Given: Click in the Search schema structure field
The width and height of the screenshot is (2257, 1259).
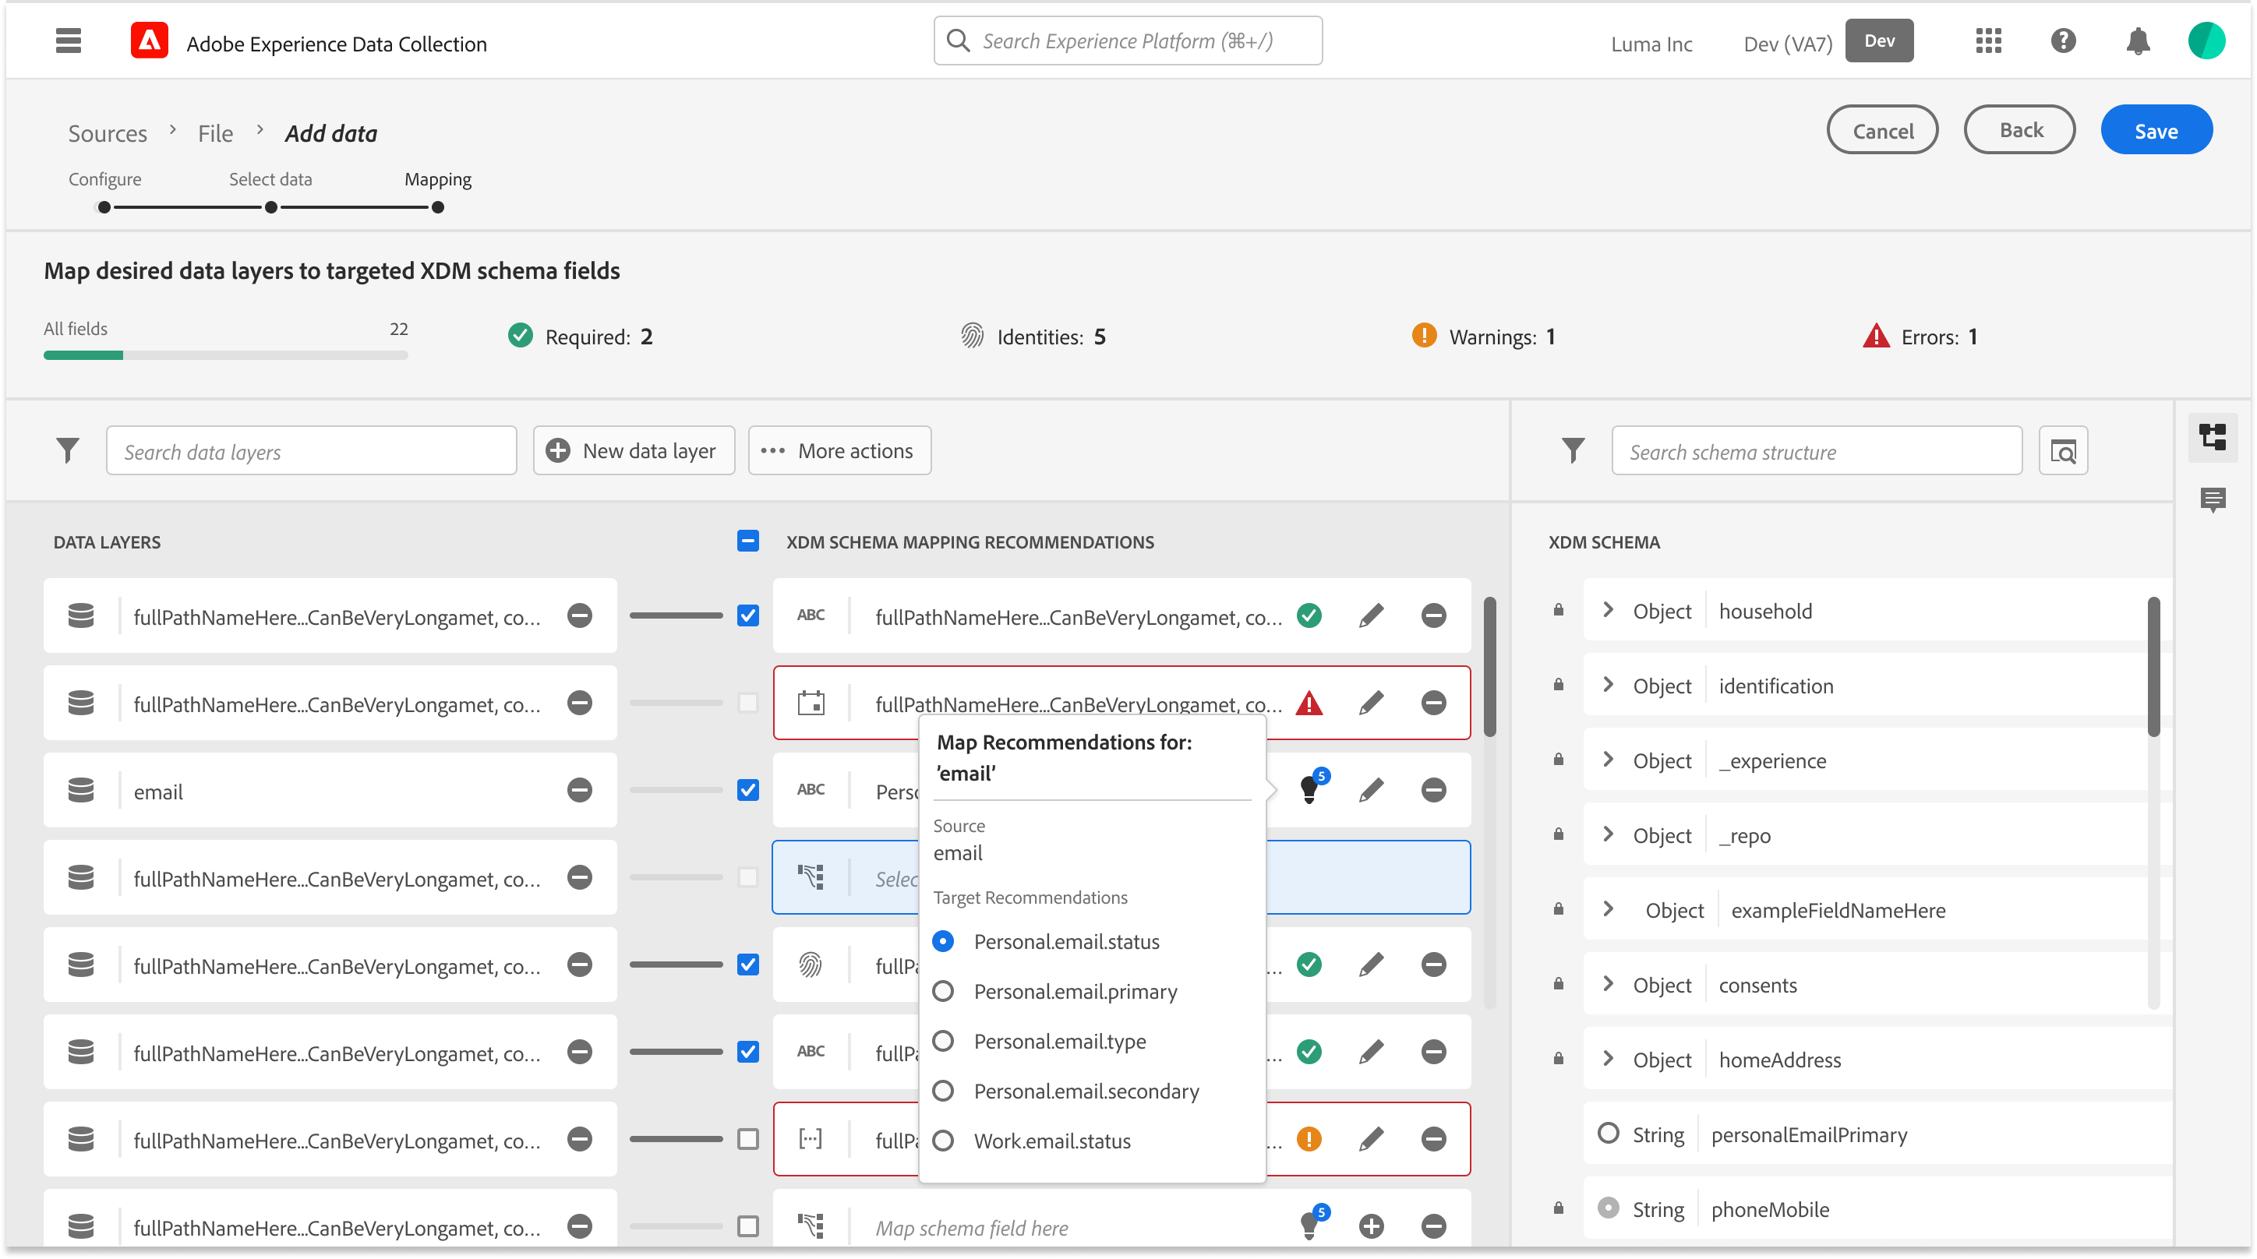Looking at the screenshot, I should click(1815, 451).
